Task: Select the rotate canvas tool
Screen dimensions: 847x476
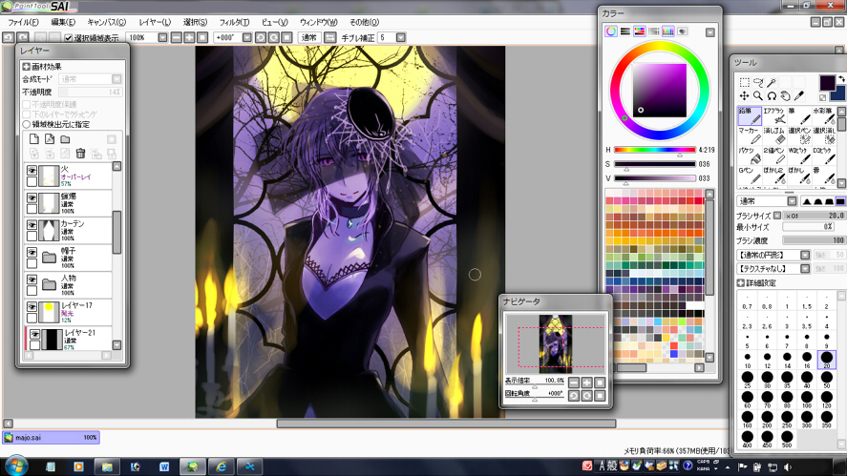Action: (x=772, y=96)
